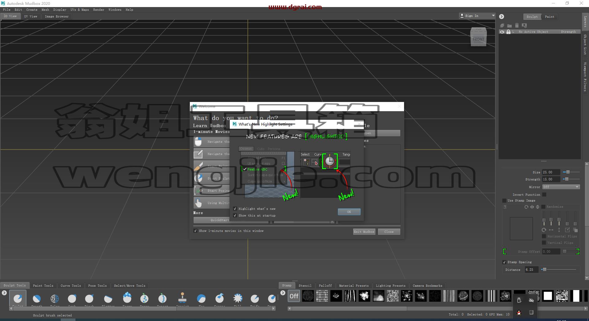
Task: Toggle Stamp Spacing checkbox
Action: coord(504,262)
